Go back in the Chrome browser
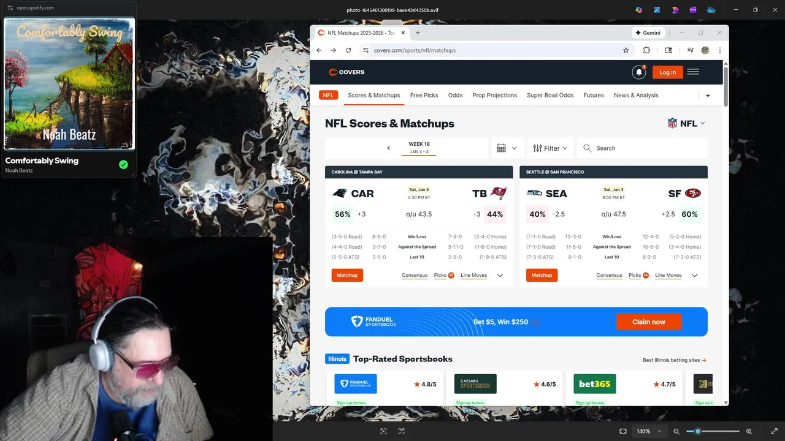Screen dimensions: 785x441 pos(319,50)
